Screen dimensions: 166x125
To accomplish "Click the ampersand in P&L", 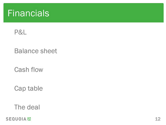I will tap(20, 32).
